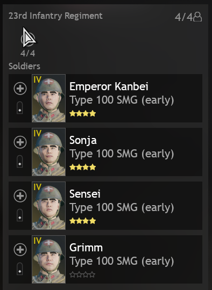This screenshot has height=290, width=212.
Task: Select the Emperor Kanbei soldier name
Action: pos(109,86)
